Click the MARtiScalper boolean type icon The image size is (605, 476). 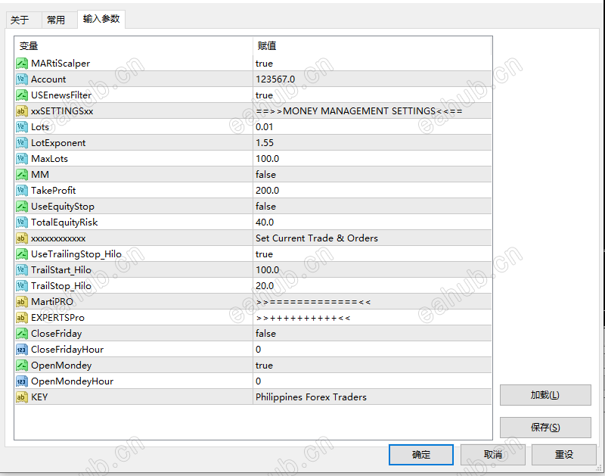click(x=22, y=64)
